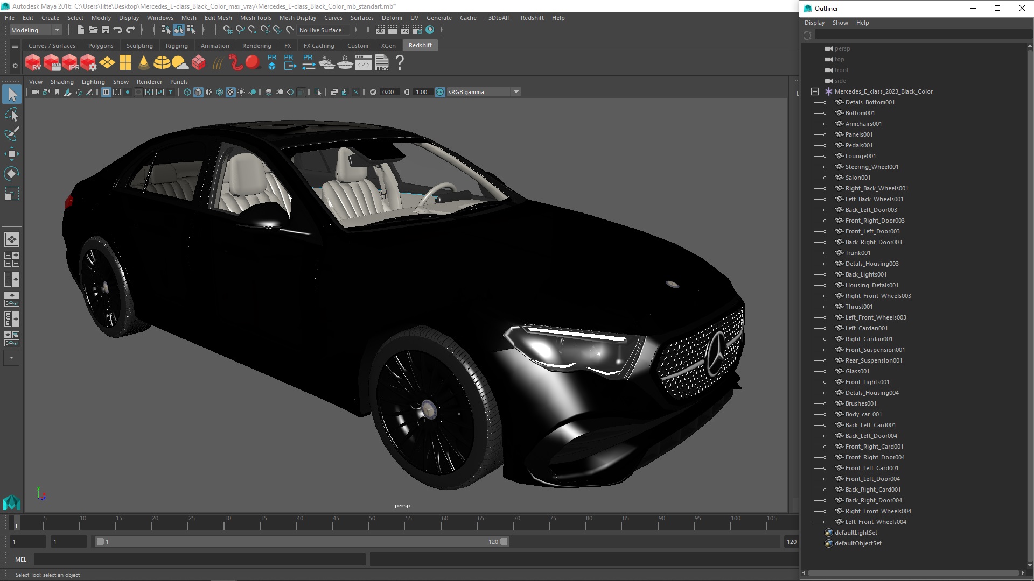This screenshot has height=581, width=1034.
Task: Select the Scale tool in toolbox
Action: click(12, 194)
